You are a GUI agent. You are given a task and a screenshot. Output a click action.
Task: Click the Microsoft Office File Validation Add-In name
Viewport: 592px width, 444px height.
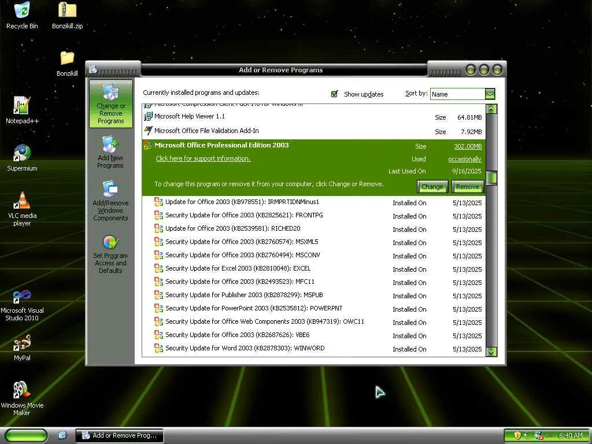click(206, 131)
